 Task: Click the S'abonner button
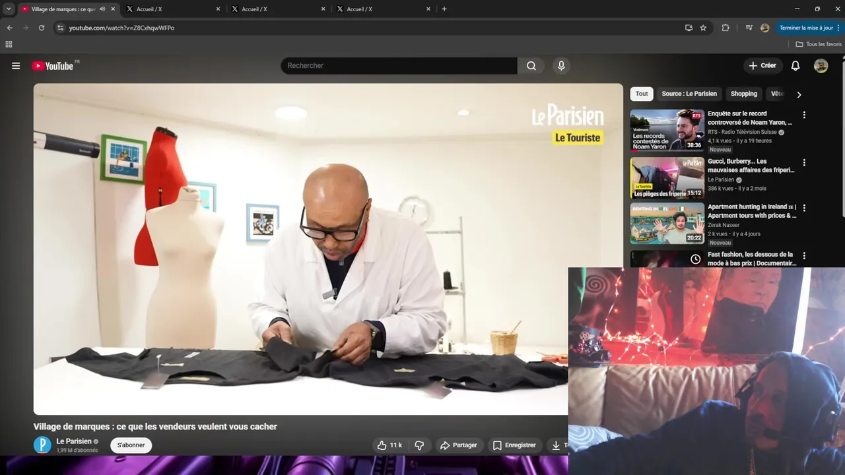(x=131, y=445)
